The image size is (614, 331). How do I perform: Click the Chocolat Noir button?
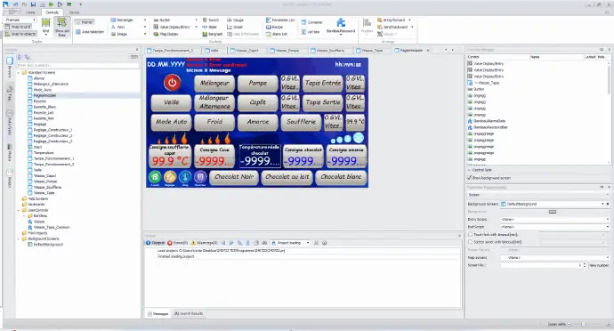coord(234,177)
